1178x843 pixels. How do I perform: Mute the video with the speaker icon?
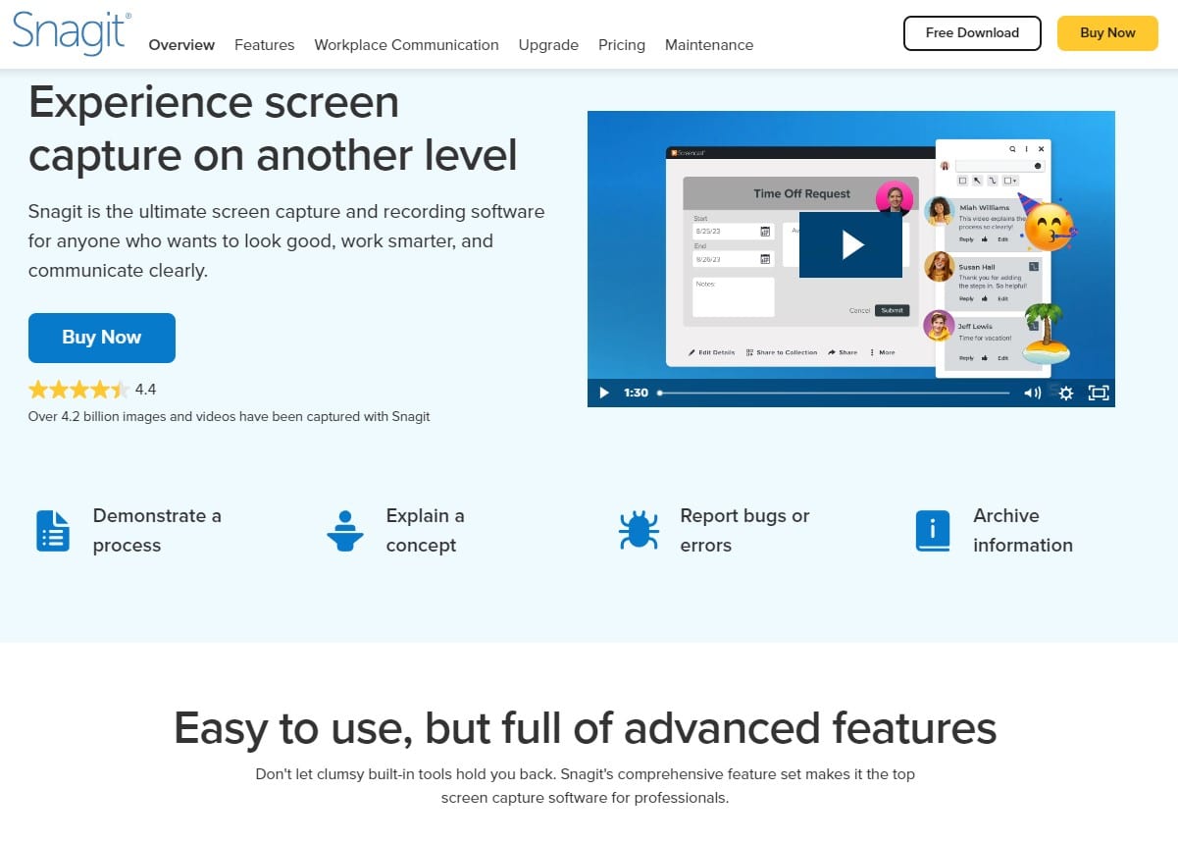(1033, 393)
